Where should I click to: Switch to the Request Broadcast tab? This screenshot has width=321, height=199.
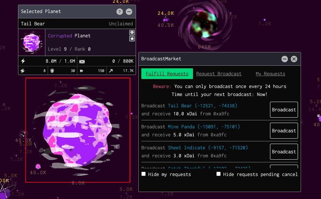point(219,74)
